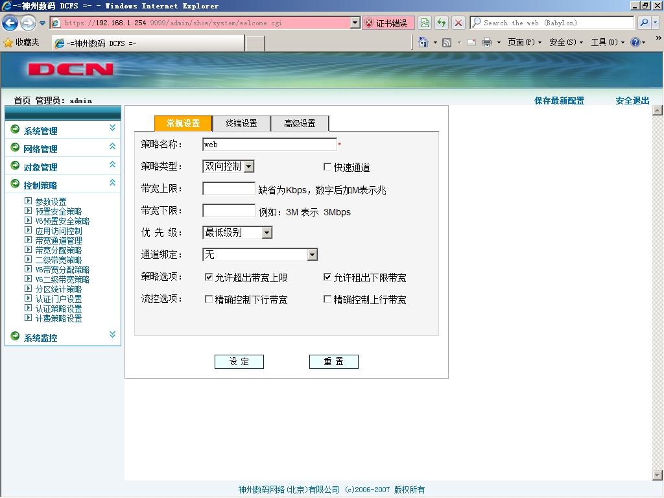Uncheck 允许超出带宽上限
This screenshot has width=664, height=498.
point(208,277)
